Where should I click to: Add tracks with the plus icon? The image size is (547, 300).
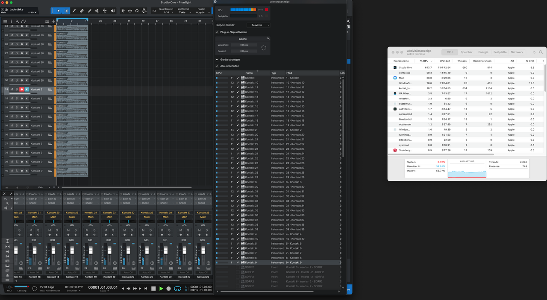tap(53, 21)
